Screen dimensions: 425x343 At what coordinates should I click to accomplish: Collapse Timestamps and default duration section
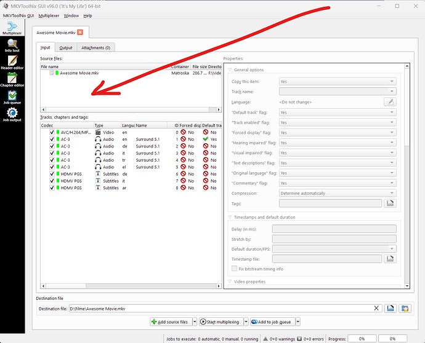(230, 217)
